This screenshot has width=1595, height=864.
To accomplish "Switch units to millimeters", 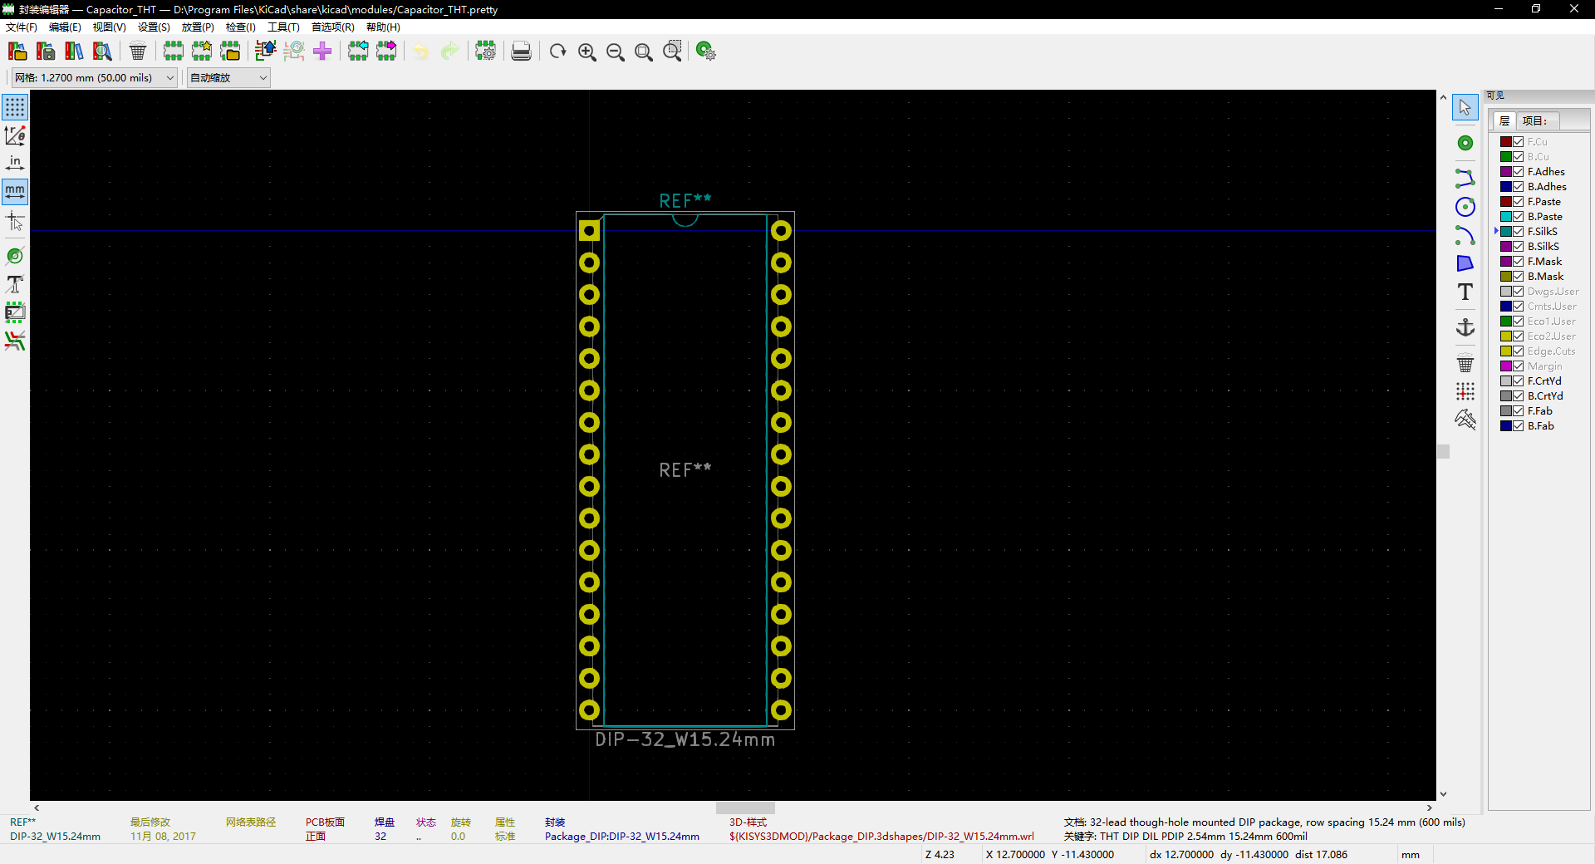I will (x=15, y=191).
